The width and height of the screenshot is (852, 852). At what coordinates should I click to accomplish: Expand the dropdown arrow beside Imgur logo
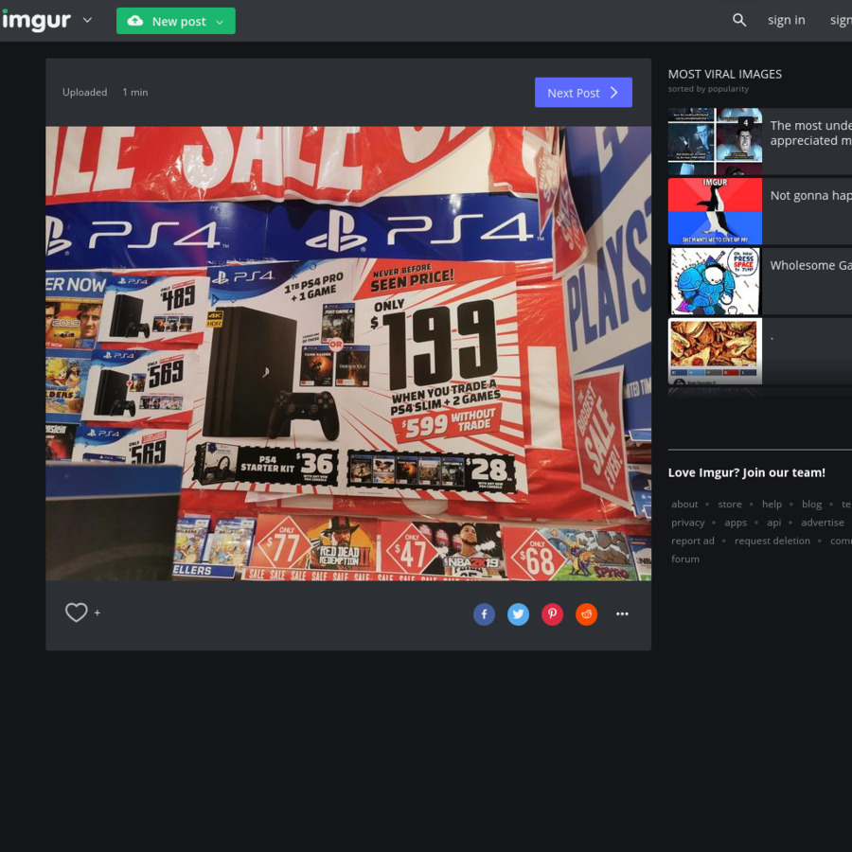pyautogui.click(x=87, y=20)
